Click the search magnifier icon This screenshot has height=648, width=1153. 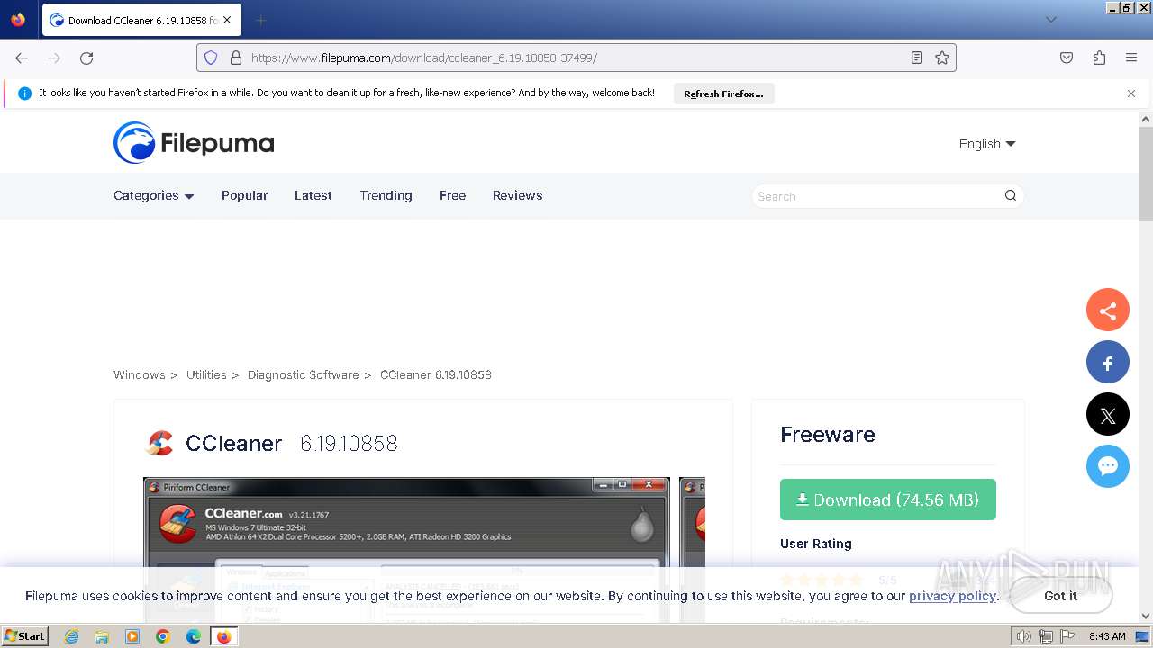(x=1011, y=195)
